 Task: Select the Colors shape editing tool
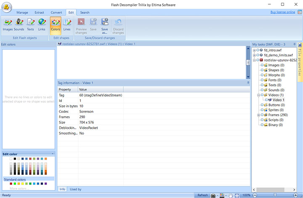[x=55, y=24]
